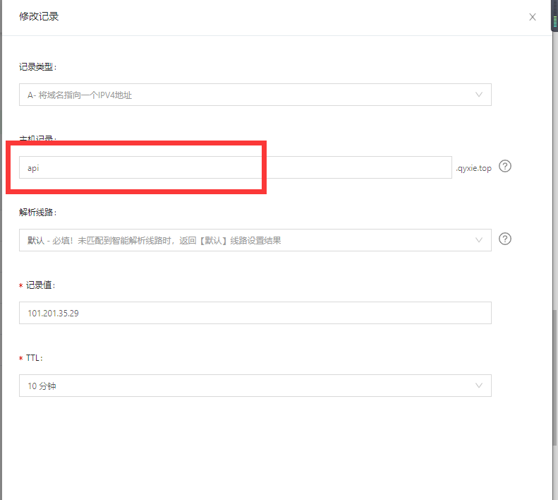Close the 修改记录 dialog
This screenshot has height=500, width=558.
pos(533,17)
